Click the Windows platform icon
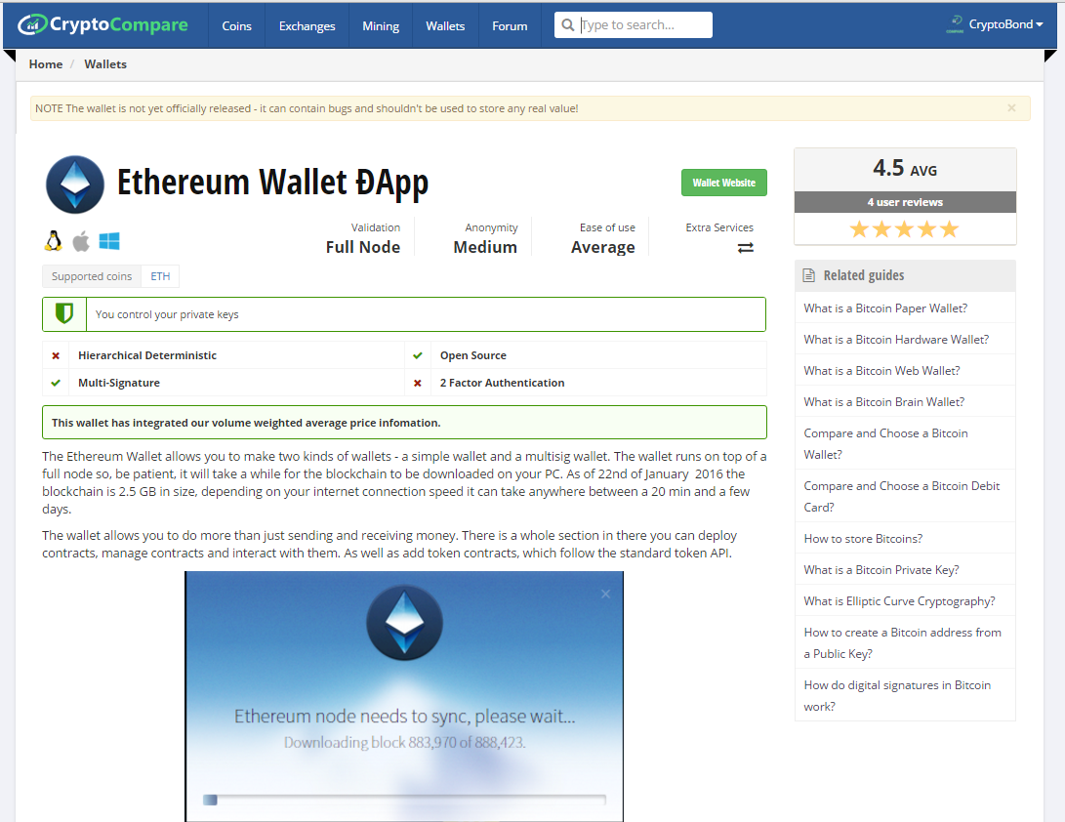Screen dimensions: 1065x822 pyautogui.click(x=108, y=241)
